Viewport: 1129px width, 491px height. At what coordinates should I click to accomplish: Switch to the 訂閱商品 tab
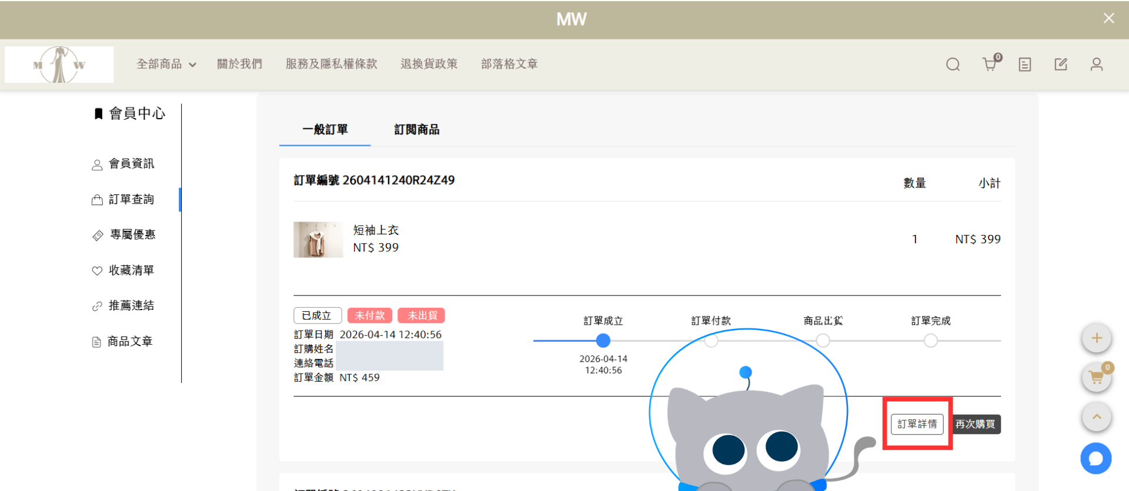point(417,129)
